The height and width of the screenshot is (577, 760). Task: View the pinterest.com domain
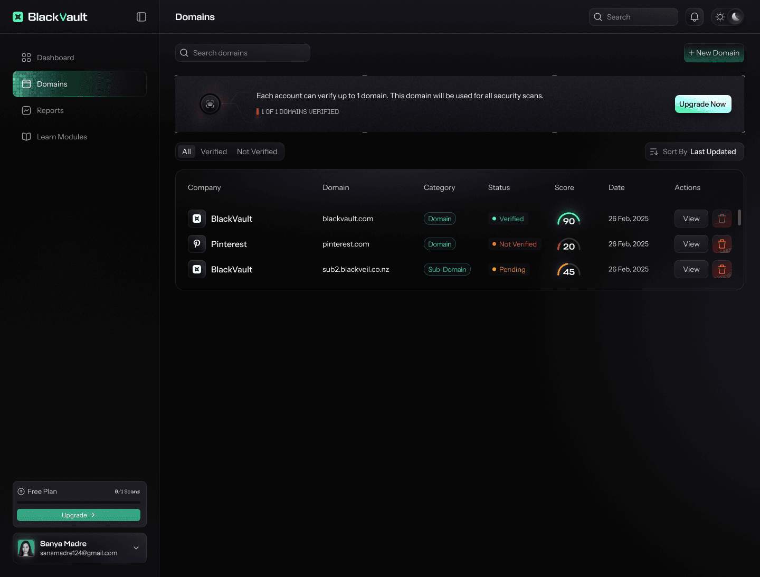pos(691,244)
